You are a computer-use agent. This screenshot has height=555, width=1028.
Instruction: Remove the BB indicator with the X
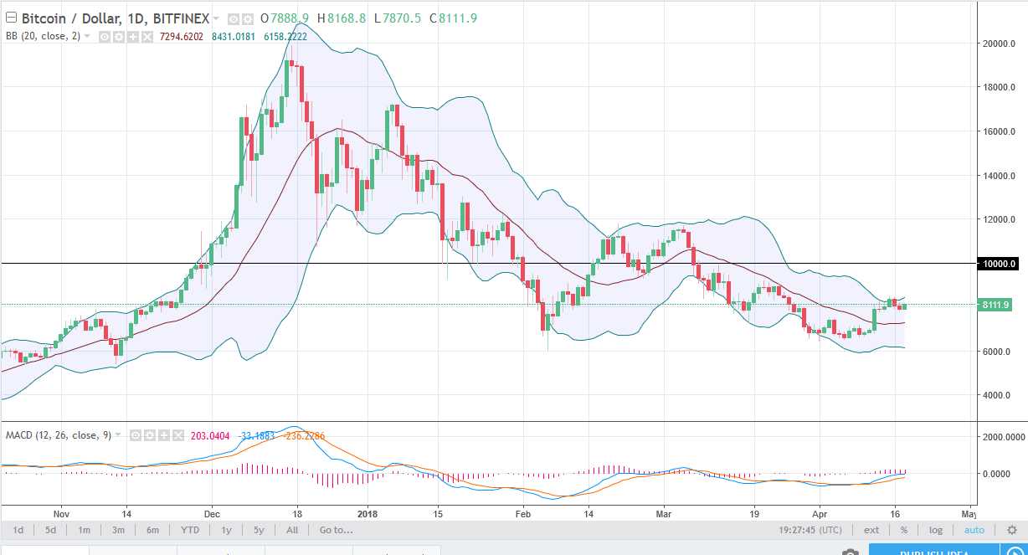[x=147, y=37]
